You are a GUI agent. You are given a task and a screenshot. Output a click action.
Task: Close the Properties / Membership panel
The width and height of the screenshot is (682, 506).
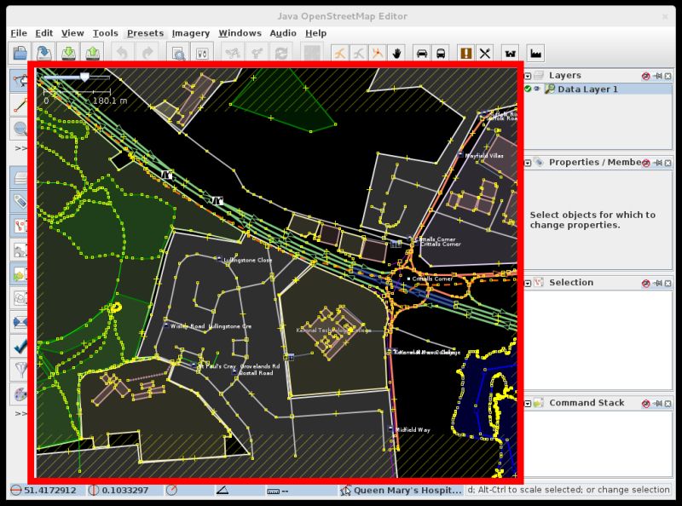(669, 163)
